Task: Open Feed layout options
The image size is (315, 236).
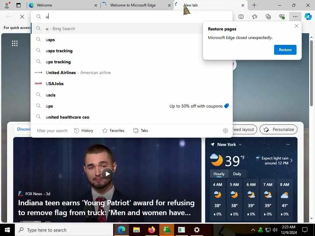Action: [245, 129]
